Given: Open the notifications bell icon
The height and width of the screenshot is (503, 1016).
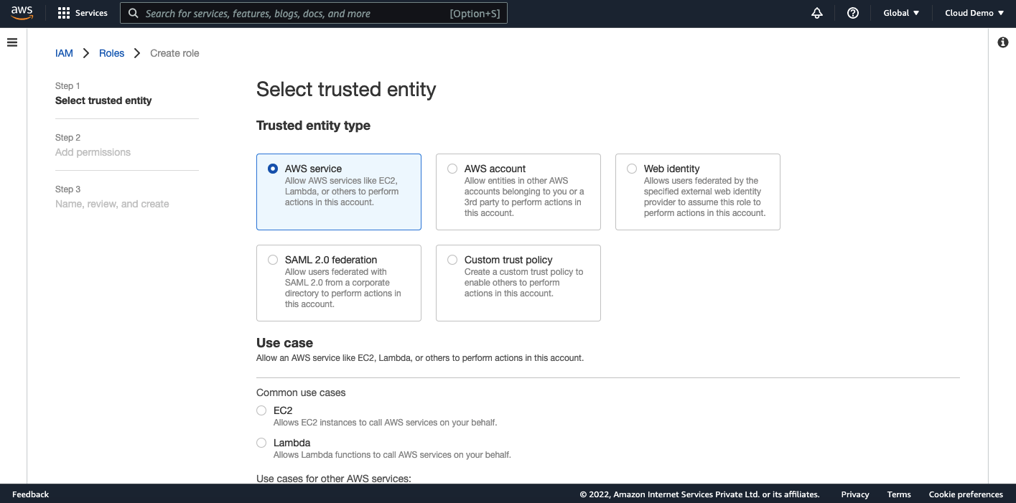Looking at the screenshot, I should click(817, 13).
